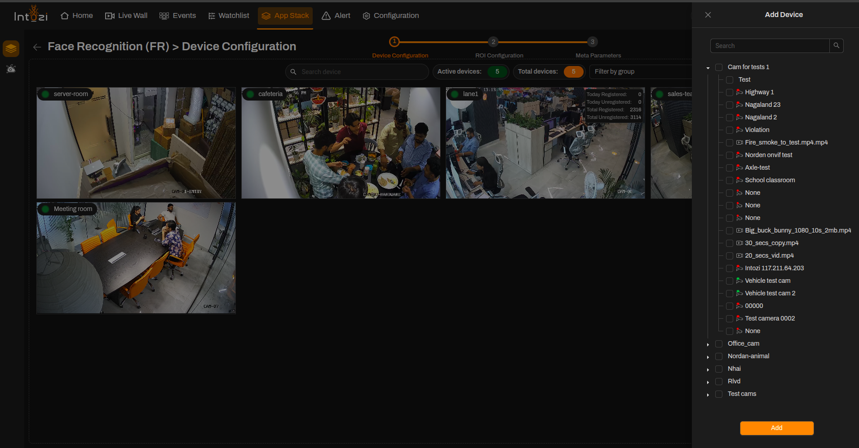This screenshot has height=448, width=859.
Task: Open the Configuration menu item
Action: (x=391, y=16)
